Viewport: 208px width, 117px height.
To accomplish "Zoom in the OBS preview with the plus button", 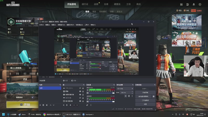I will (x=47, y=77).
